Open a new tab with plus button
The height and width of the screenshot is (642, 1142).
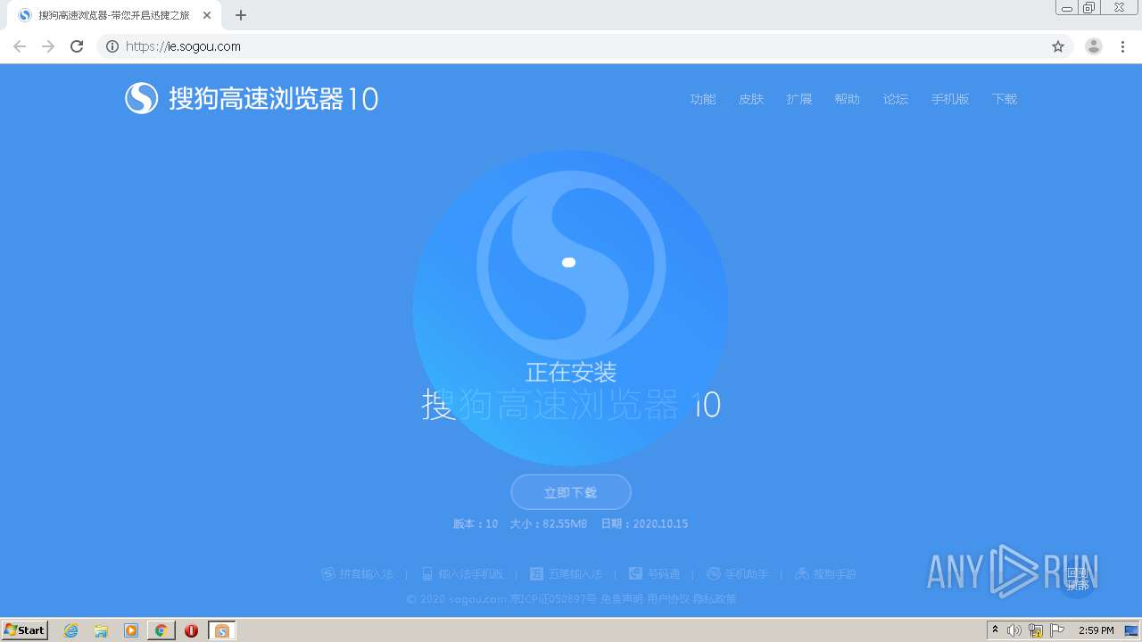pos(241,15)
